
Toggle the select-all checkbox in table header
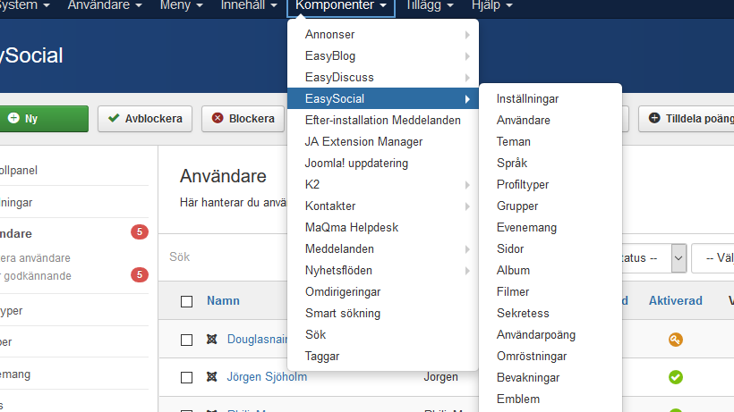coord(186,302)
